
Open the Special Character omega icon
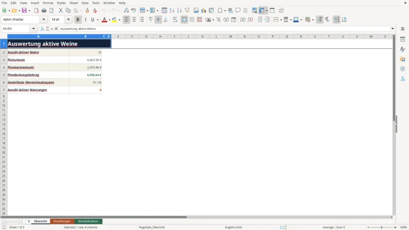(220, 10)
